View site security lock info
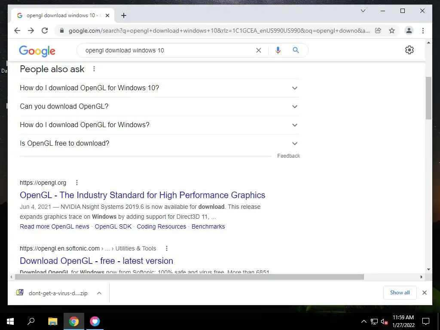The width and height of the screenshot is (440, 330). (62, 31)
